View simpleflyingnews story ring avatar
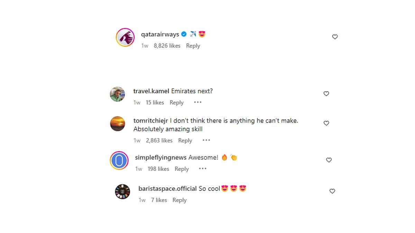The width and height of the screenshot is (415, 233). tap(119, 160)
